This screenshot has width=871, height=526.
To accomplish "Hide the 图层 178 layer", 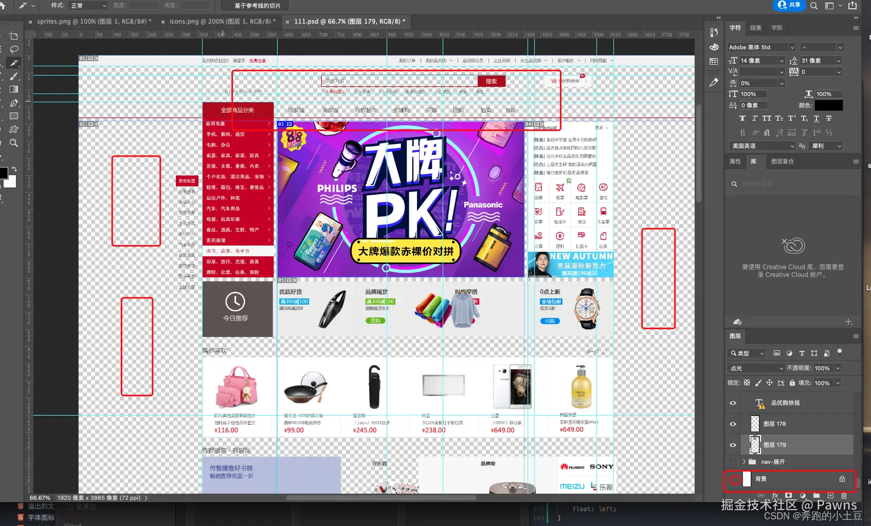I will coord(733,424).
